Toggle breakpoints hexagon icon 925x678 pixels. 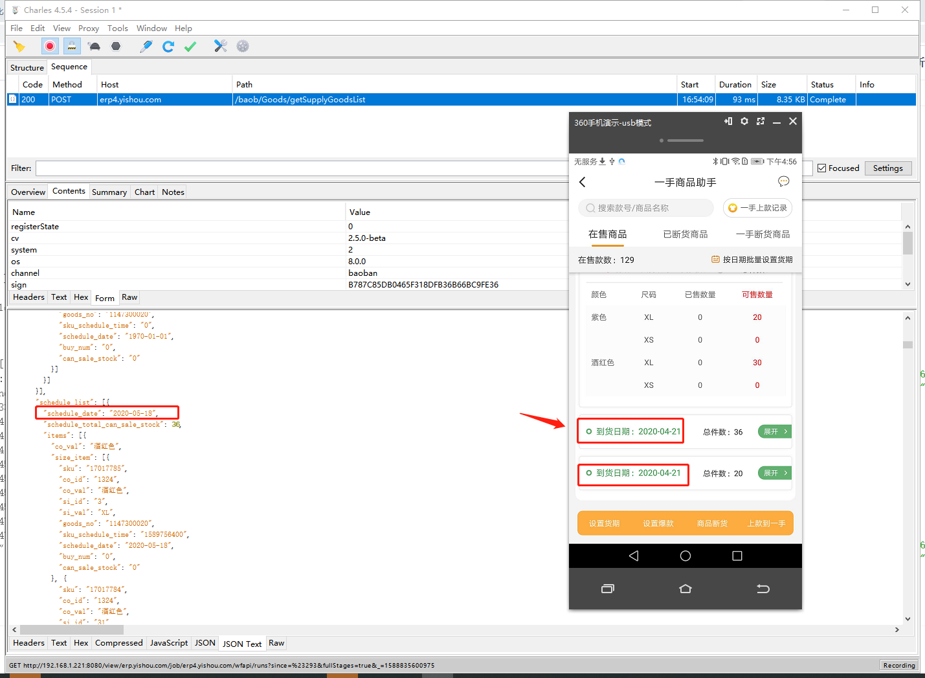pos(116,46)
